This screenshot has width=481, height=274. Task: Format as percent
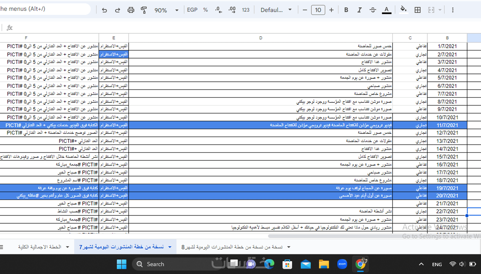pos(205,10)
